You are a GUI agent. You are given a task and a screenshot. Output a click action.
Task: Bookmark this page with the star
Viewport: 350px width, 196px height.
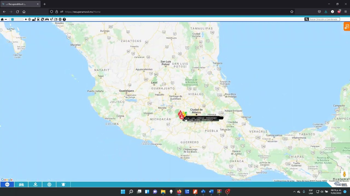[292, 12]
